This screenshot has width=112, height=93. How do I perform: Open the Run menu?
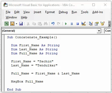[x=74, y=12]
